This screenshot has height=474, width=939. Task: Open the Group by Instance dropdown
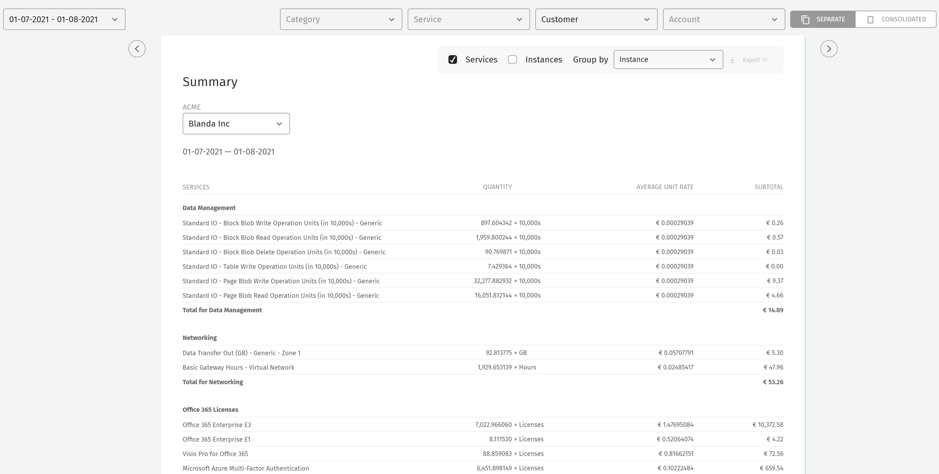point(668,59)
